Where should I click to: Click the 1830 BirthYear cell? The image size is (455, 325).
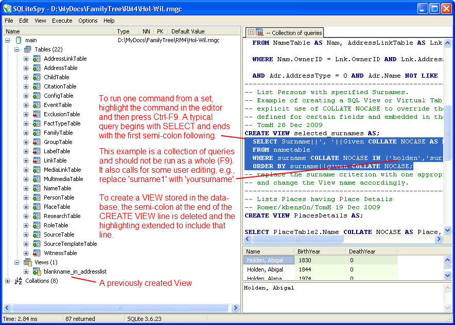tap(320, 260)
